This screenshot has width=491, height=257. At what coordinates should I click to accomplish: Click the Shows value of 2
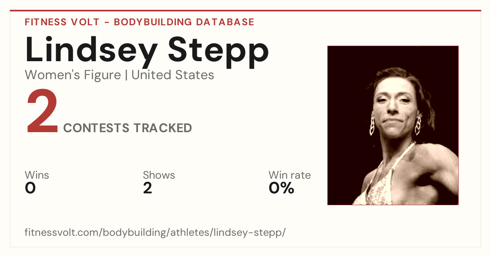(147, 188)
